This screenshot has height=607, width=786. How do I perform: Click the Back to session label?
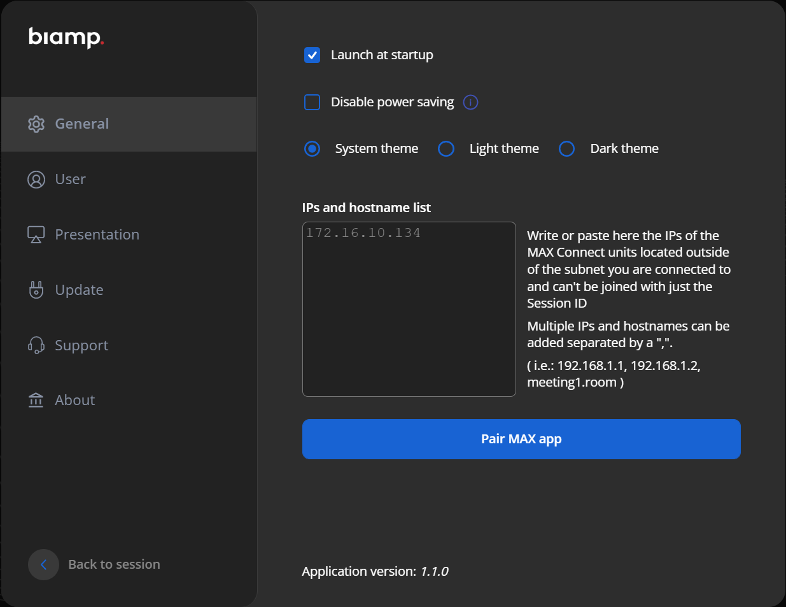[x=114, y=564]
